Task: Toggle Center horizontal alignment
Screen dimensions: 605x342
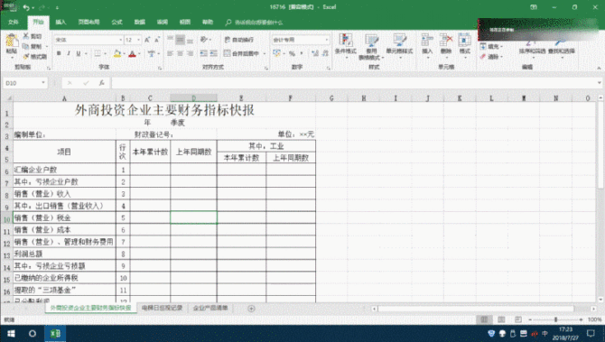Action: (180, 53)
